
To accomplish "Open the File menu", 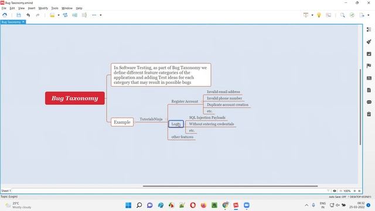I will tap(4, 8).
